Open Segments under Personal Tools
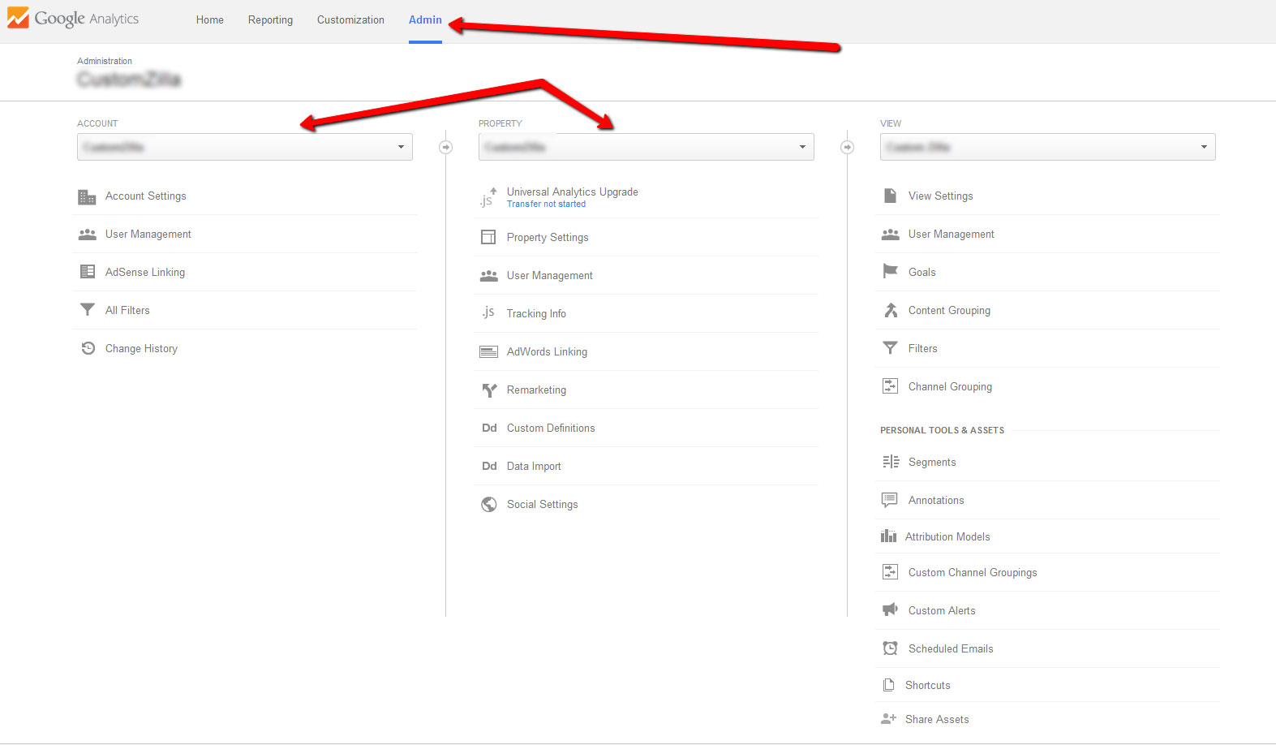Viewport: 1276px width, 745px height. tap(932, 463)
